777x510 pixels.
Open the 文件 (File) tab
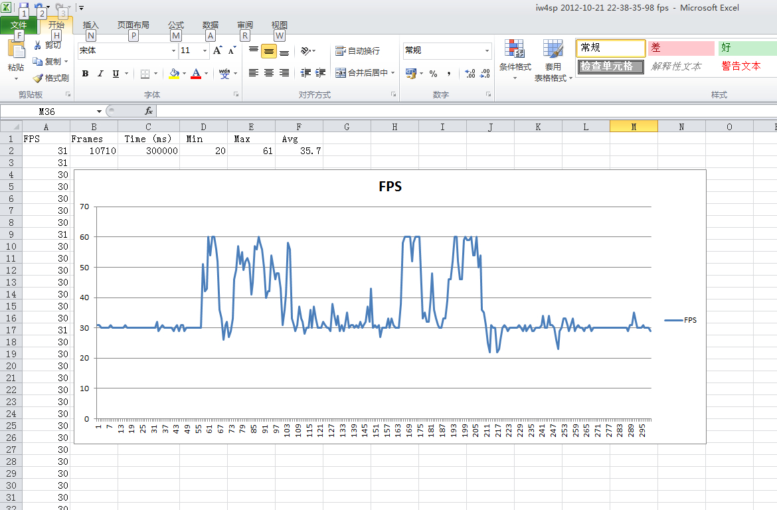pos(19,25)
